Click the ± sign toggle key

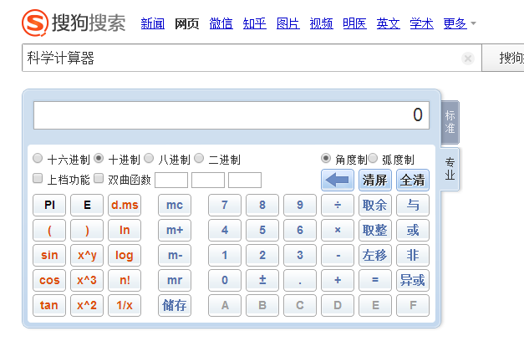coord(262,280)
